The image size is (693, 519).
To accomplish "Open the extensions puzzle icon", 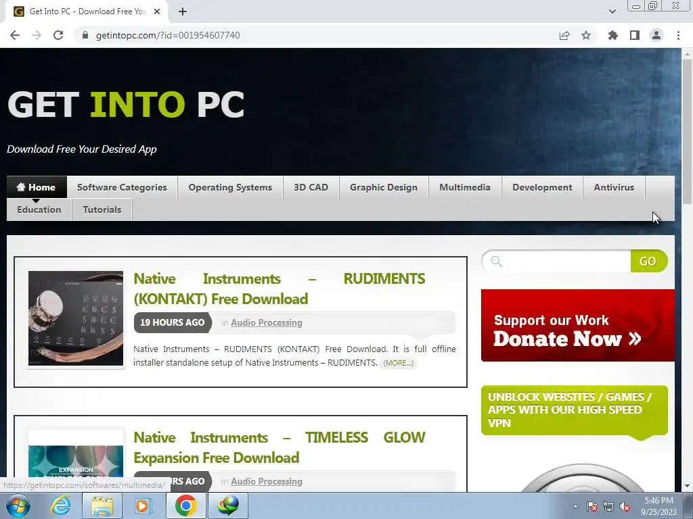I will click(612, 35).
